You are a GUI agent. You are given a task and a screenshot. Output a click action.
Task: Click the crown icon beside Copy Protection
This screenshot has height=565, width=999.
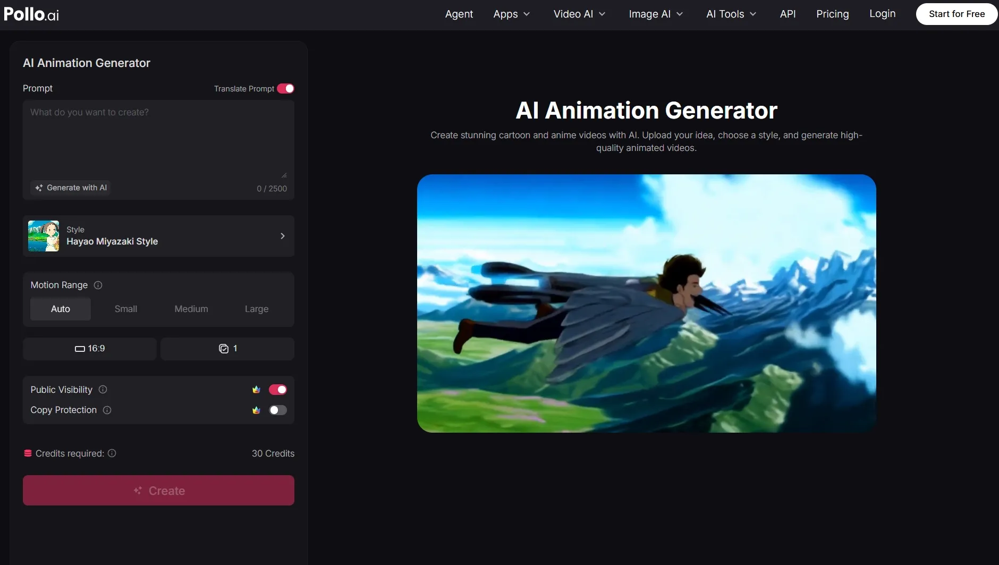pyautogui.click(x=256, y=410)
